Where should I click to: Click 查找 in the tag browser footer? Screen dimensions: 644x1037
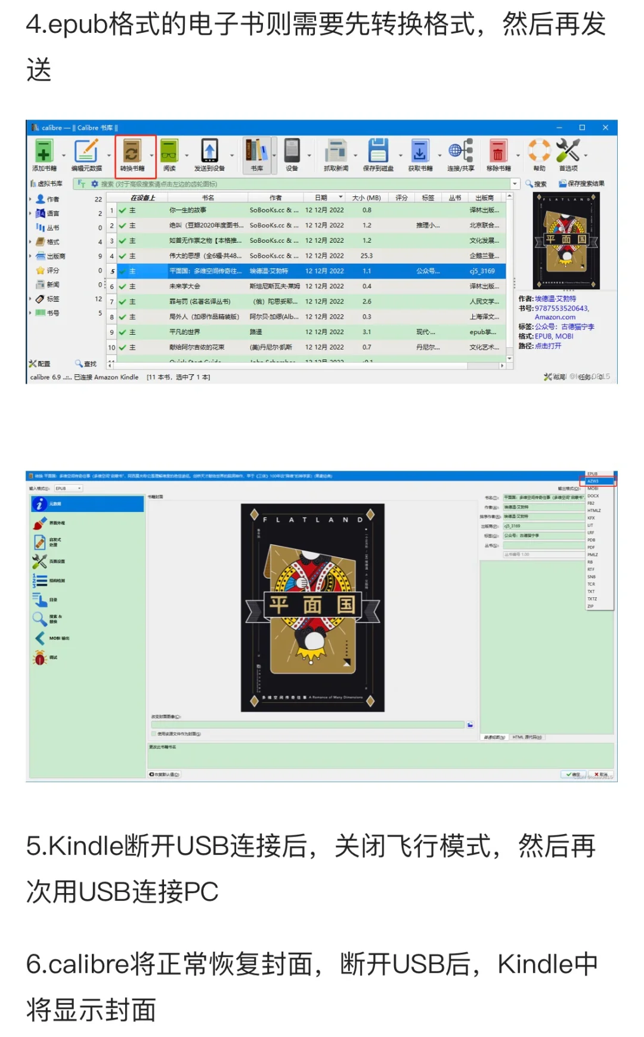[x=86, y=364]
